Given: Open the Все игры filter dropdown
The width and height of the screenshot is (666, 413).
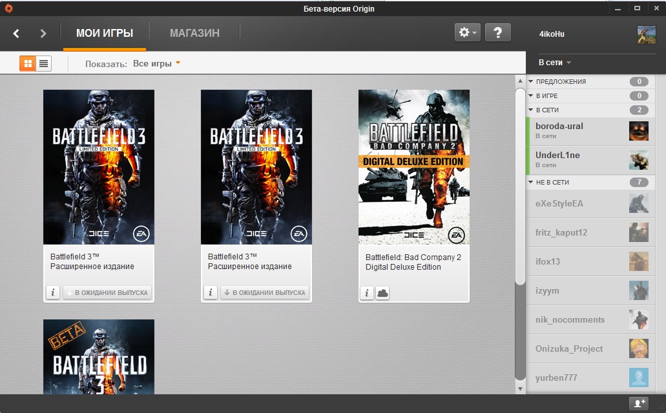Looking at the screenshot, I should [157, 63].
